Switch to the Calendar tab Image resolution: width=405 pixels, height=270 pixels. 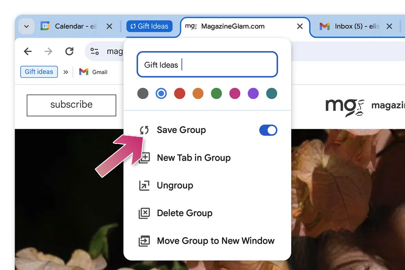(76, 26)
